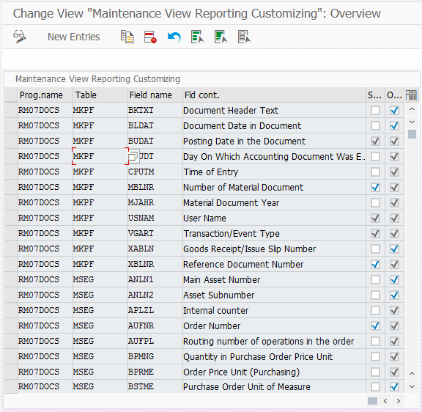Click 'User Name' description text
The height and width of the screenshot is (412, 422).
click(204, 218)
